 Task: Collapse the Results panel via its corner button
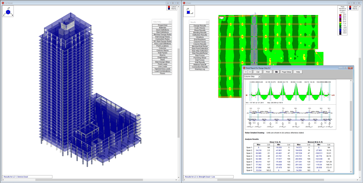click(207, 22)
